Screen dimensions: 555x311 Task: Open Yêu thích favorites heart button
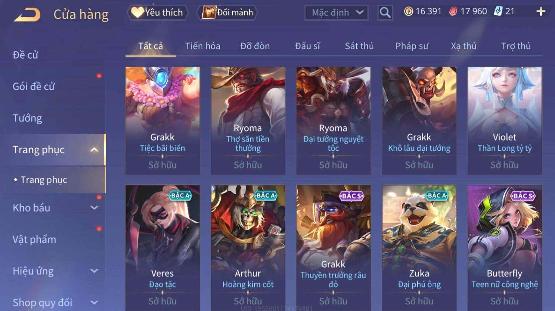(157, 13)
